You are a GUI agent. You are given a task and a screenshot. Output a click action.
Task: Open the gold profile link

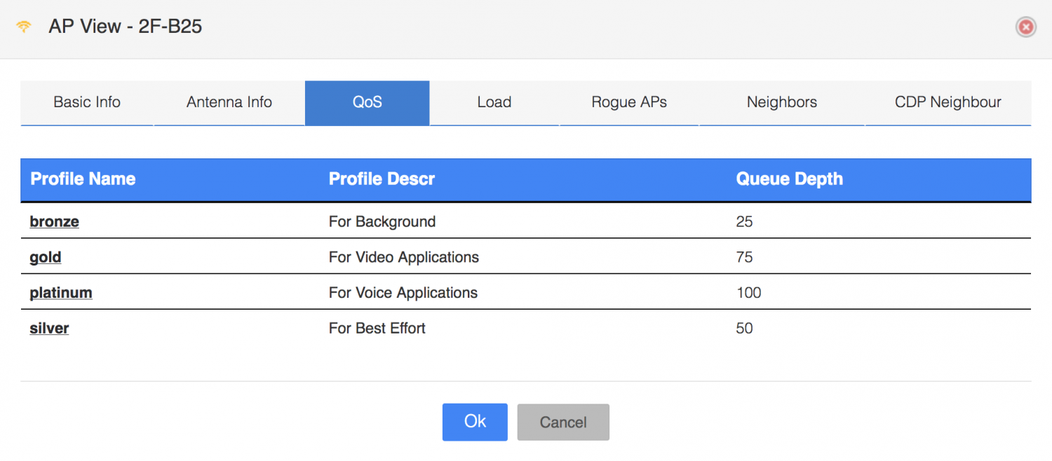(46, 258)
